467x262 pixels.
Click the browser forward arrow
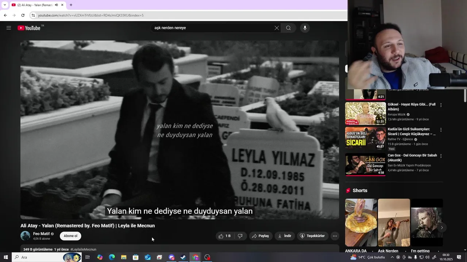[14, 15]
